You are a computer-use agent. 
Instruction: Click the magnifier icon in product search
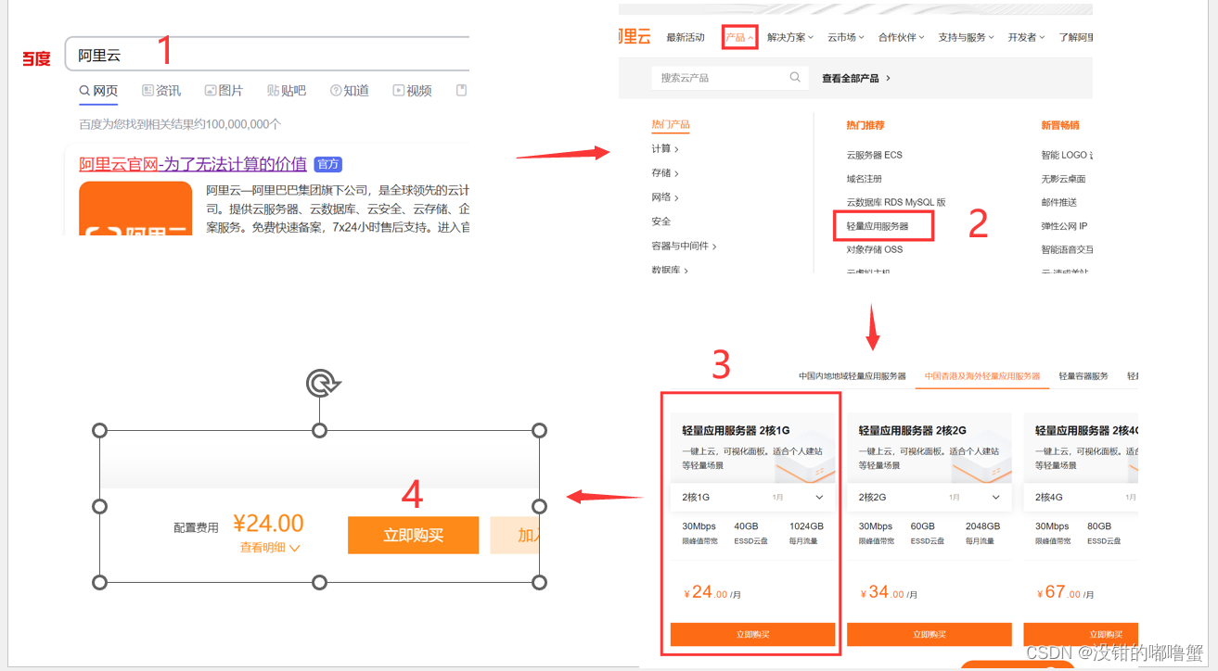click(795, 78)
